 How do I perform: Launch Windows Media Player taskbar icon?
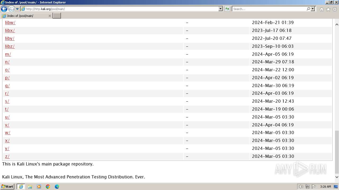coord(39,187)
